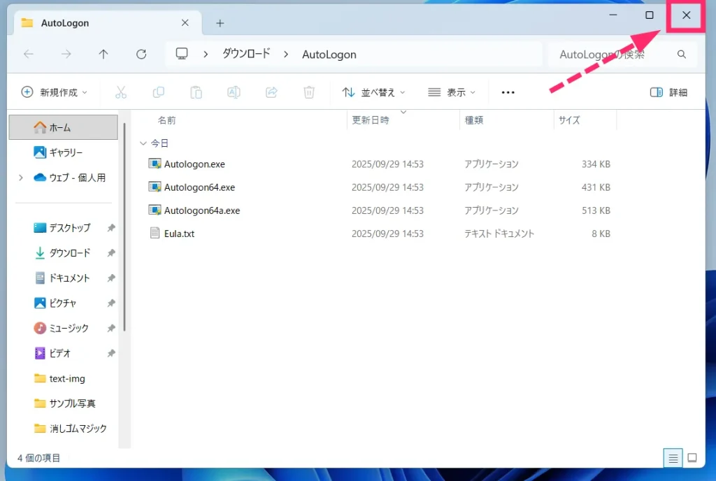Click the Cut scissors icon

pos(120,93)
